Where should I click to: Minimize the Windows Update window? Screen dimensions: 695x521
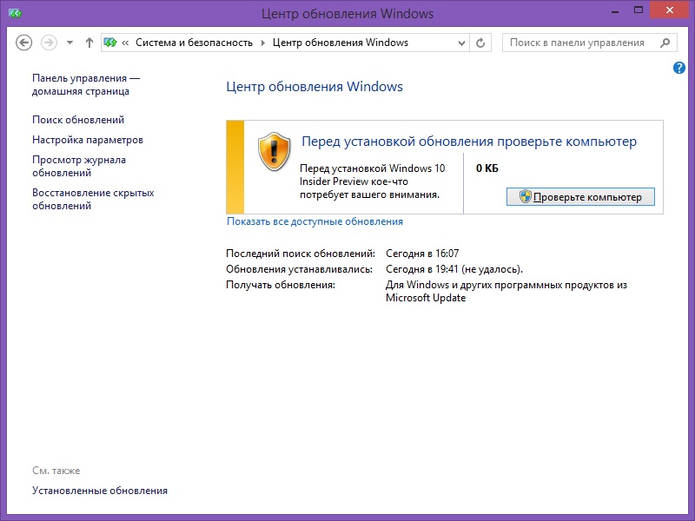(x=615, y=11)
